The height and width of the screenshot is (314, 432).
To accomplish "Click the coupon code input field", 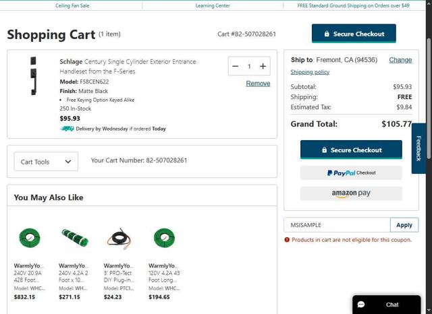I will pos(337,225).
